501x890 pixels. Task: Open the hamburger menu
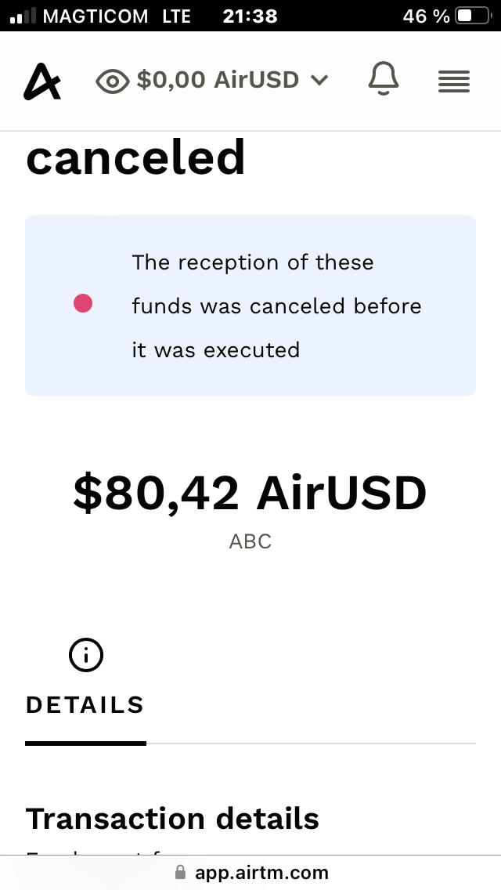pos(454,81)
